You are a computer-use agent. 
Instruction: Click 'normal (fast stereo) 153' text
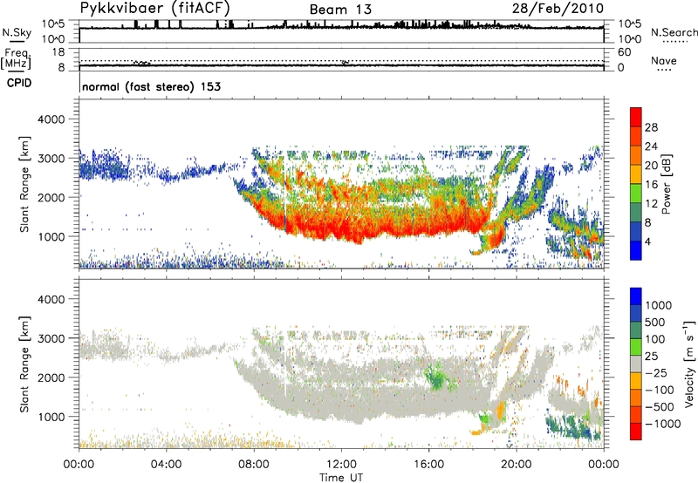point(151,86)
